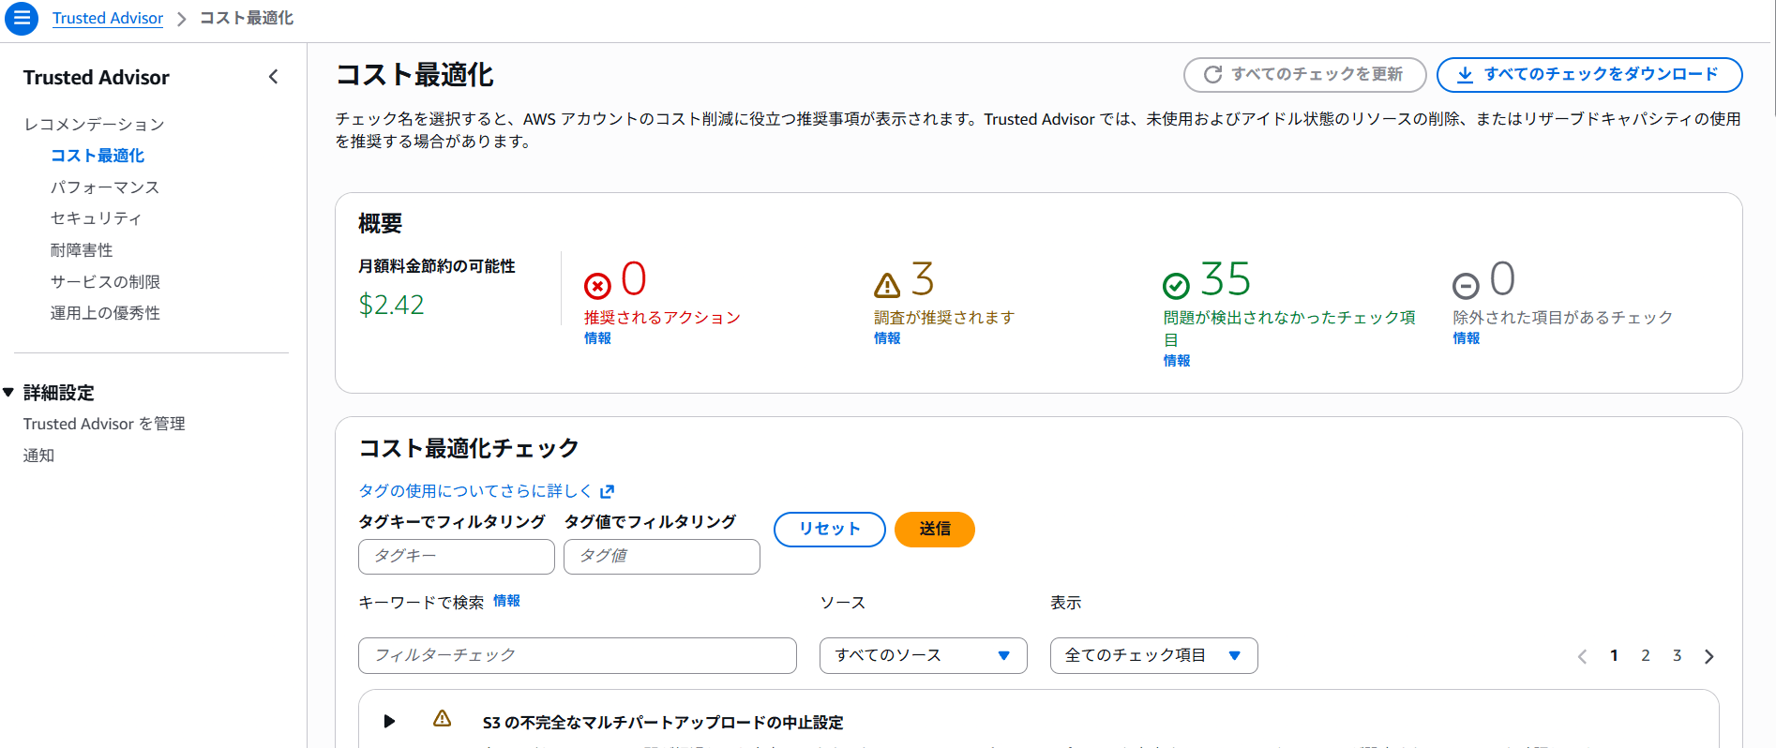Click the $2.42 monthly savings value
Image resolution: width=1776 pixels, height=748 pixels.
pyautogui.click(x=391, y=305)
